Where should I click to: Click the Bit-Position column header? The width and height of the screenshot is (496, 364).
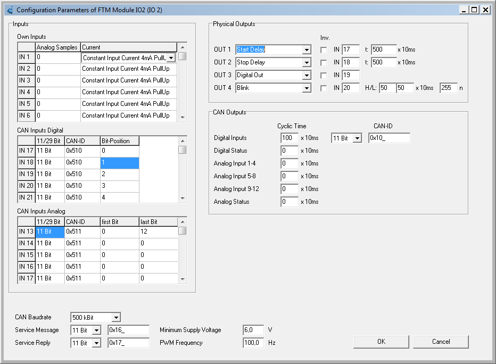pos(120,141)
